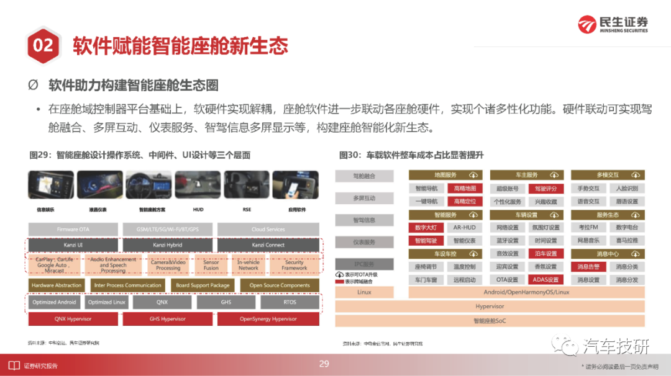Viewport: 671px width, 376px height.
Task: Select the 智能座舱SoC bar
Action: click(490, 321)
